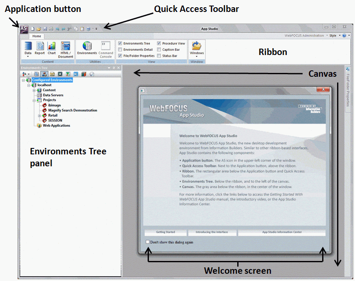Image resolution: width=355 pixels, height=281 pixels.
Task: Open Customize Quick Access Toolbar dropdown
Action: (x=96, y=29)
